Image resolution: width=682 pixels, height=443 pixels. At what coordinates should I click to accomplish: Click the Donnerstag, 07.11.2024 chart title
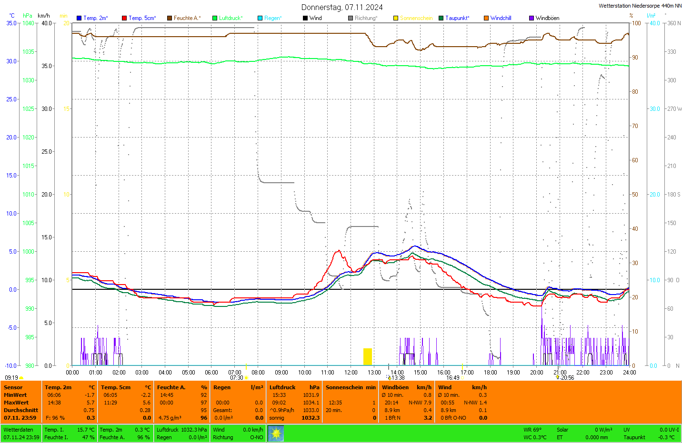342,7
